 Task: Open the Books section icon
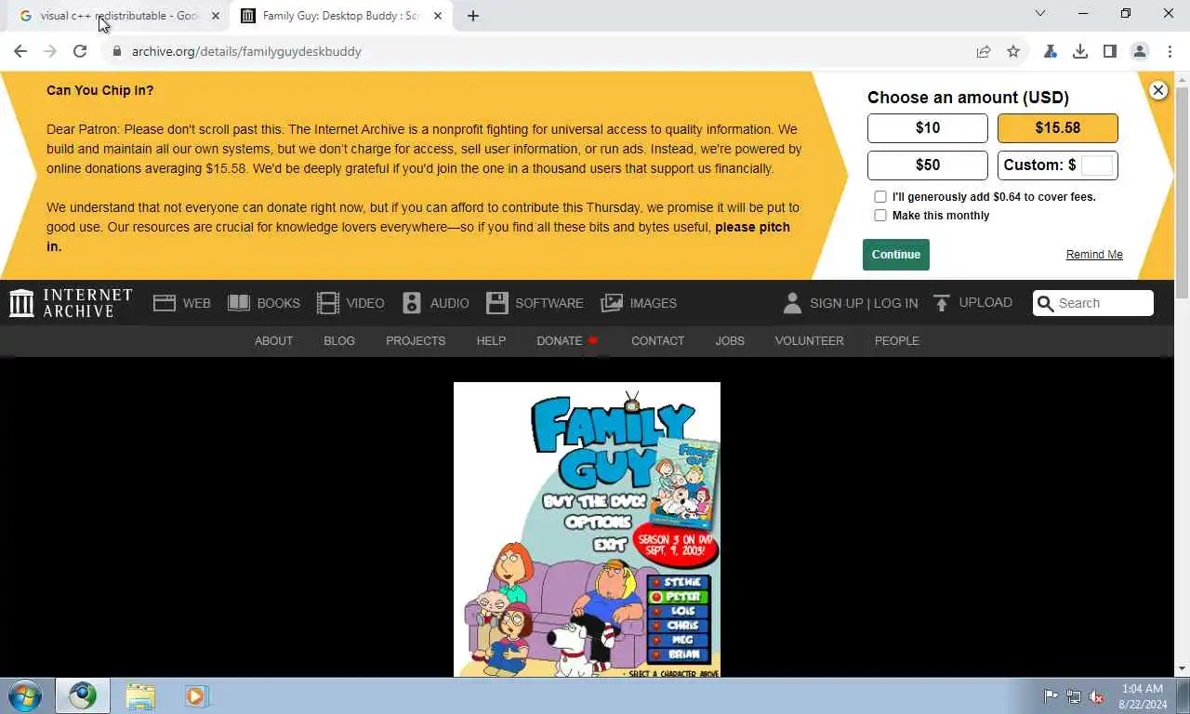pos(239,303)
